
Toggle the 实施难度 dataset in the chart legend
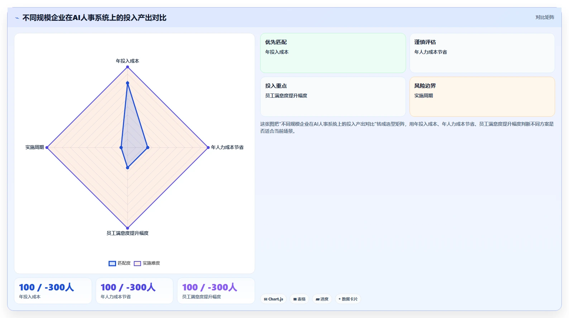click(147, 263)
